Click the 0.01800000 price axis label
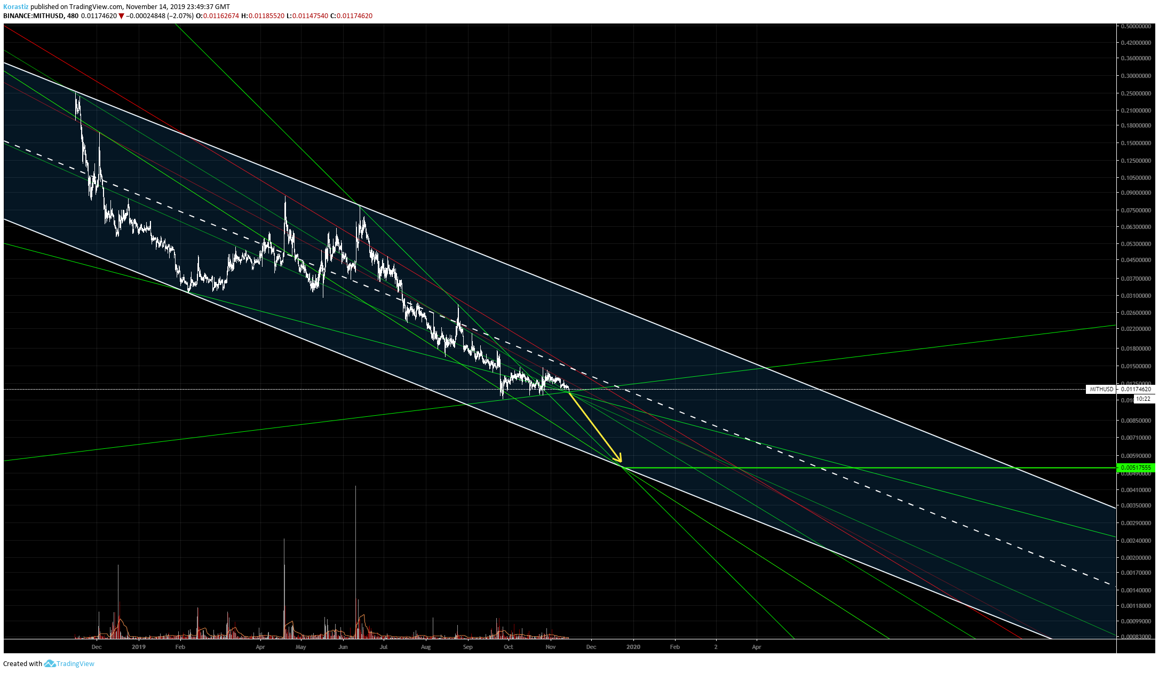1159x673 pixels. (x=1136, y=349)
